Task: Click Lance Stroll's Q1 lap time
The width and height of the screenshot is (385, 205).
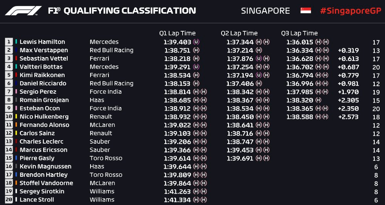Action: [177, 200]
